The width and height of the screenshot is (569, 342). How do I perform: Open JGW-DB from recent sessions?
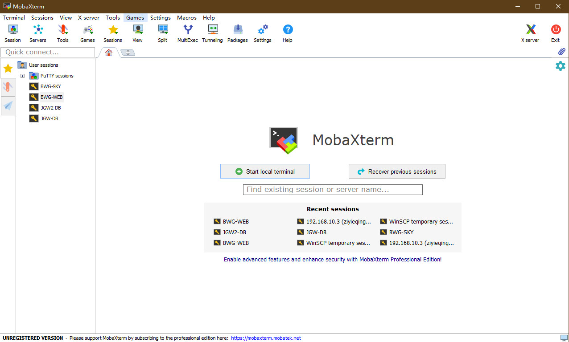point(312,232)
